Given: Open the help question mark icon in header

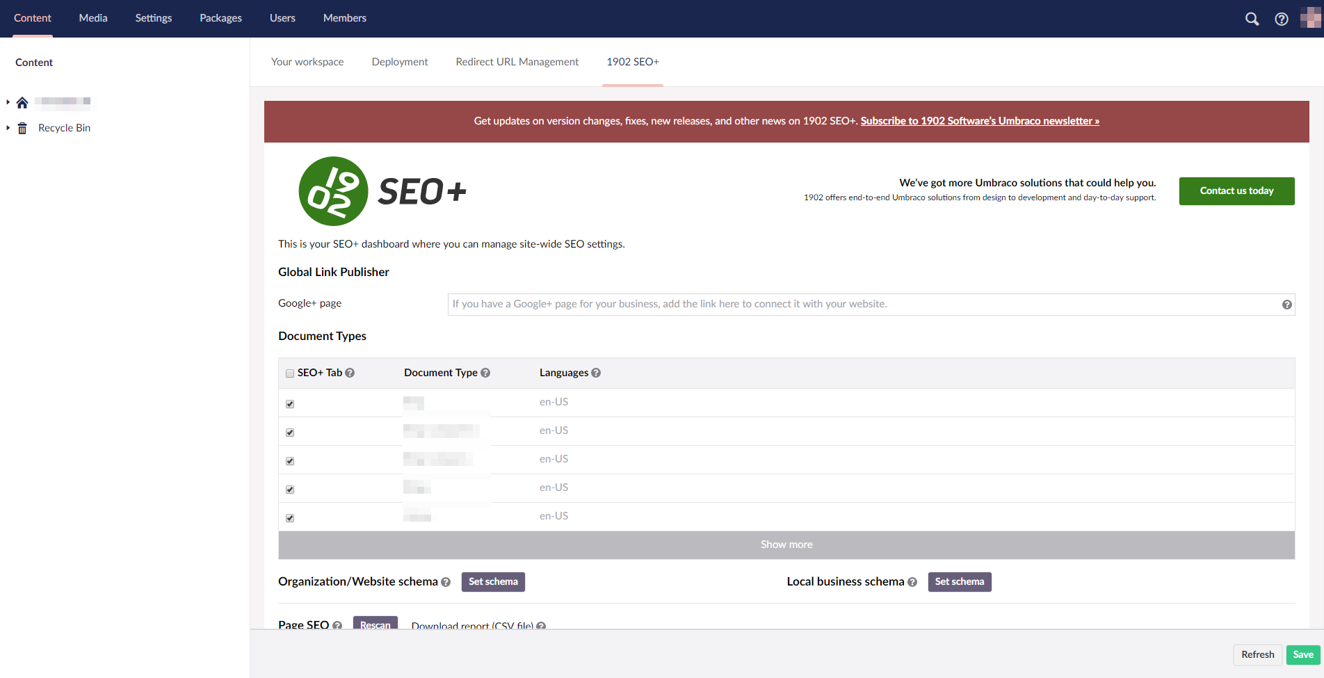Looking at the screenshot, I should [x=1282, y=19].
